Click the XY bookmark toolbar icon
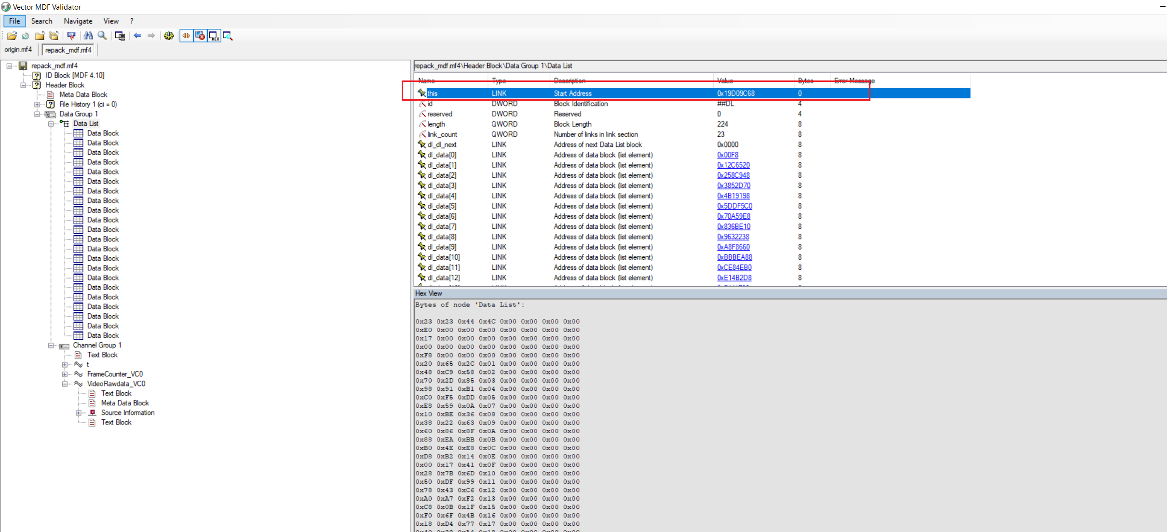This screenshot has width=1167, height=532. [x=71, y=36]
